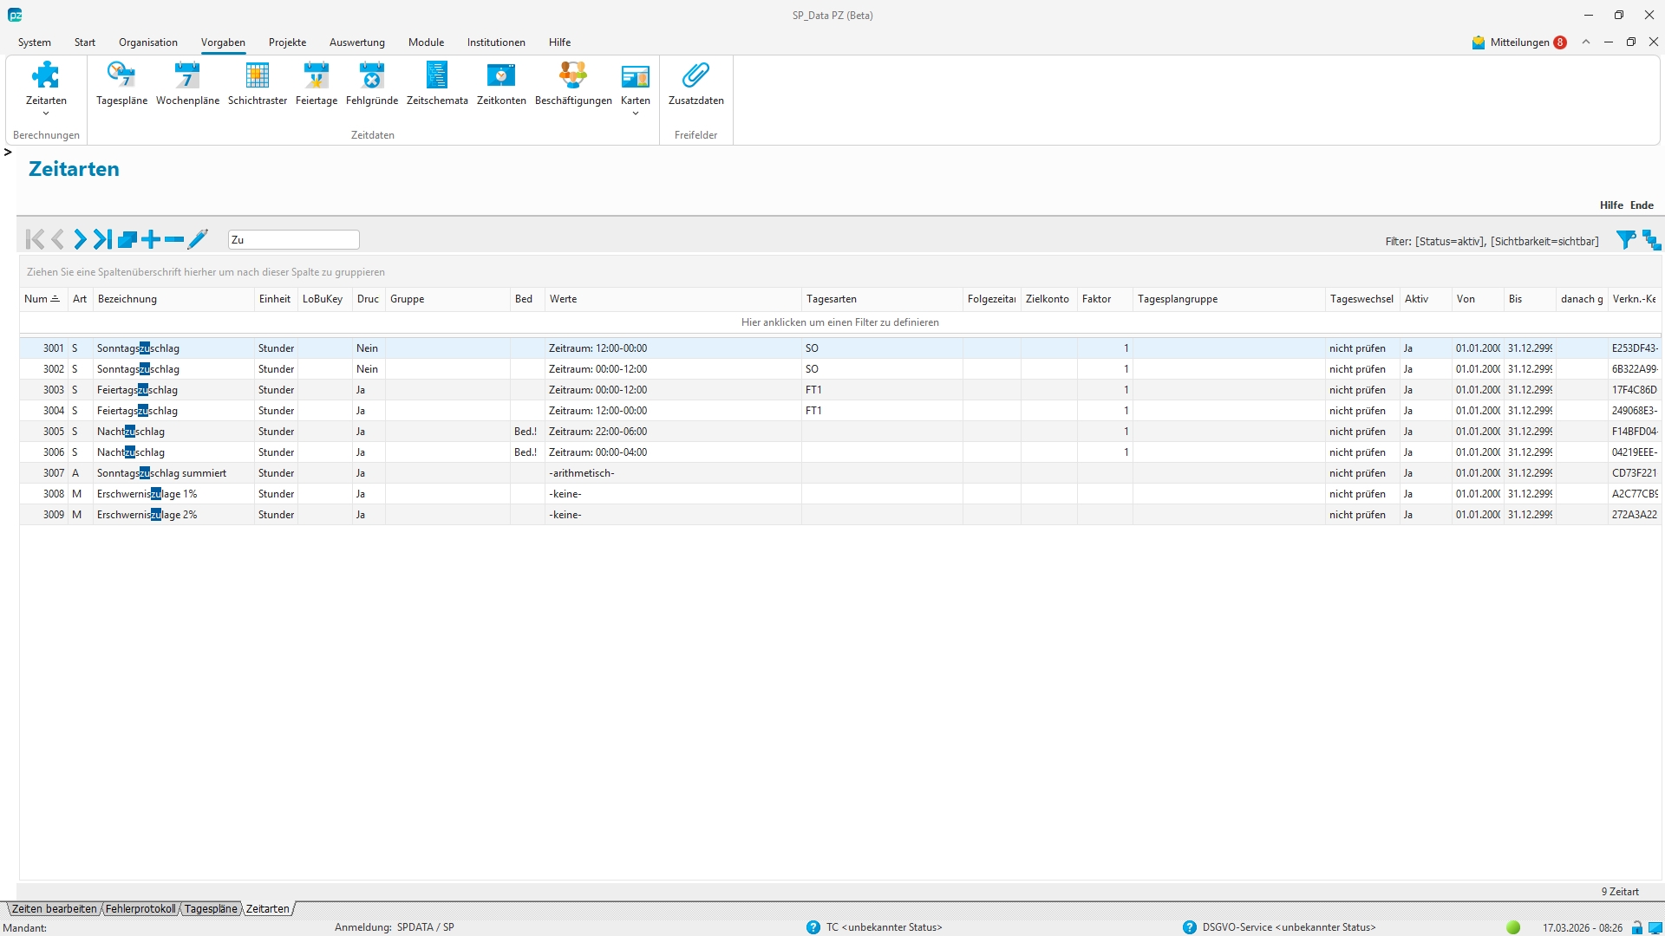Image resolution: width=1665 pixels, height=936 pixels.
Task: Open Mitteilungen notifications button
Action: [x=1518, y=42]
